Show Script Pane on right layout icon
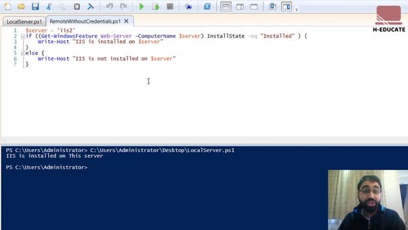408x230 pixels. coord(240,6)
